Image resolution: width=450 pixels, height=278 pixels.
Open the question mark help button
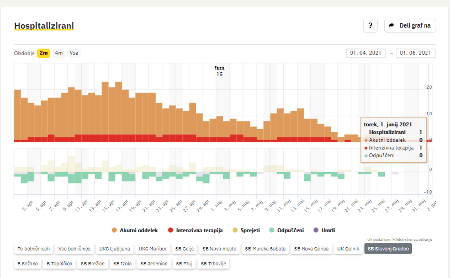[x=370, y=25]
